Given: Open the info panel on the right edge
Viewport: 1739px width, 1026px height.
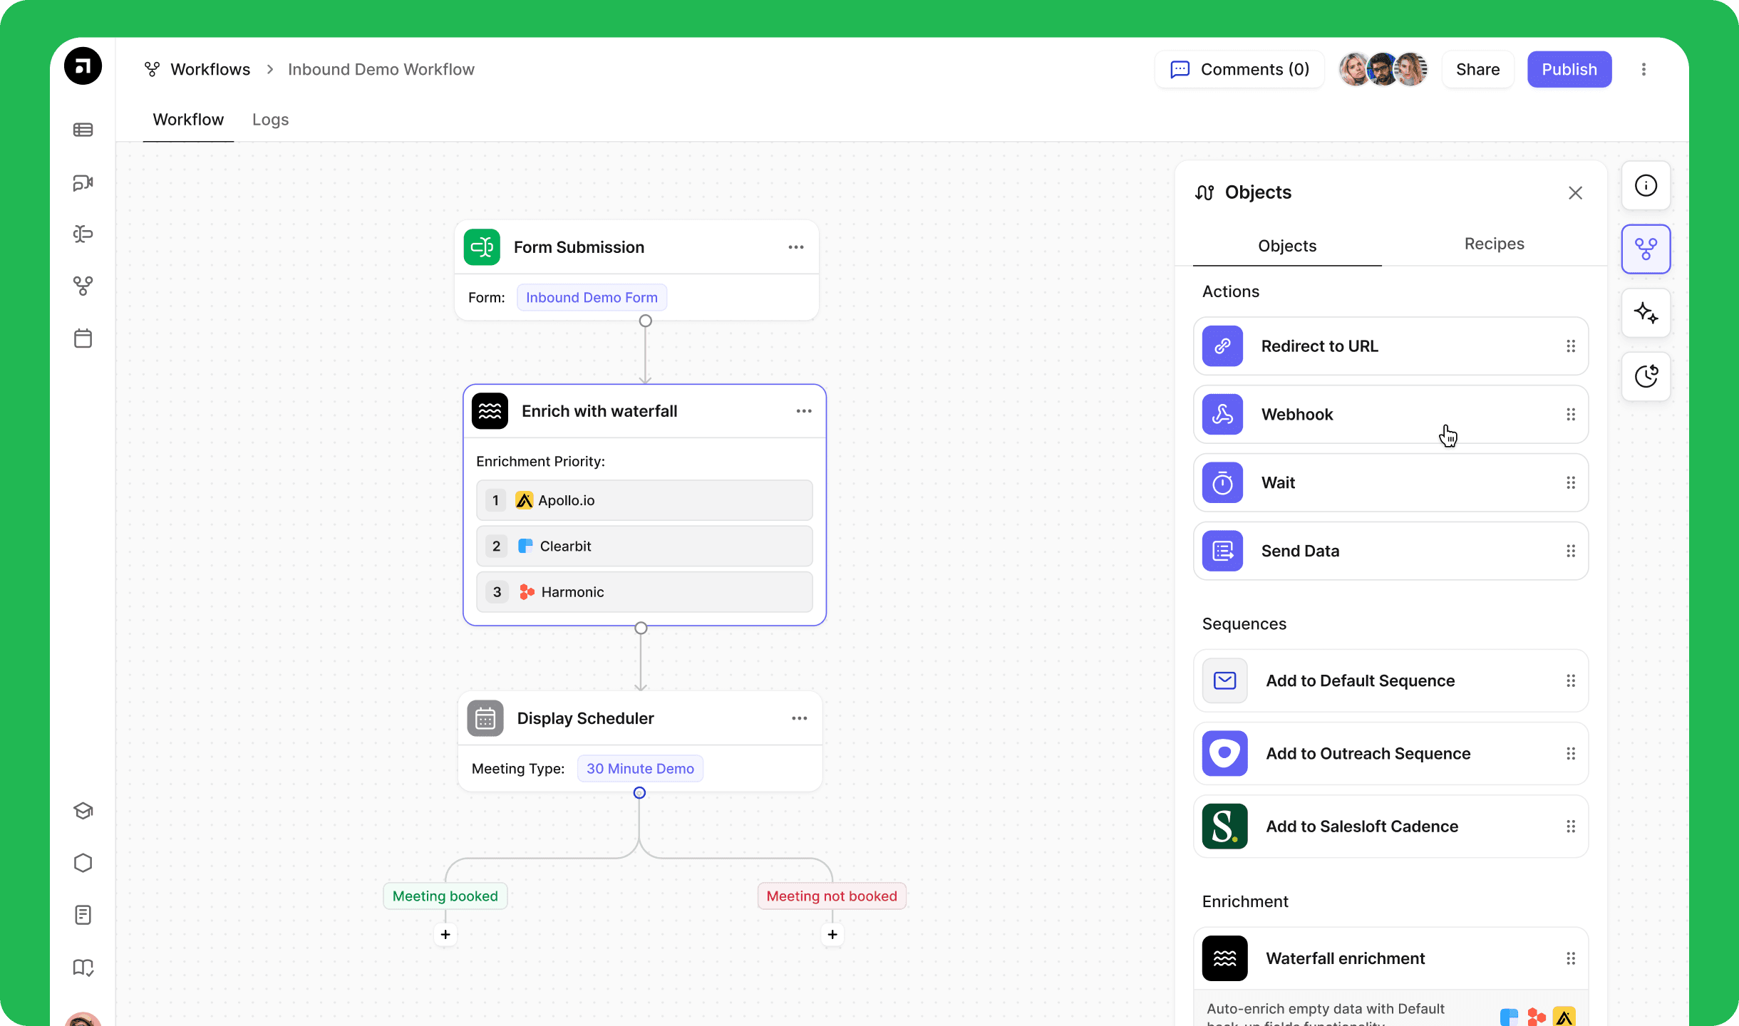Looking at the screenshot, I should 1646,185.
